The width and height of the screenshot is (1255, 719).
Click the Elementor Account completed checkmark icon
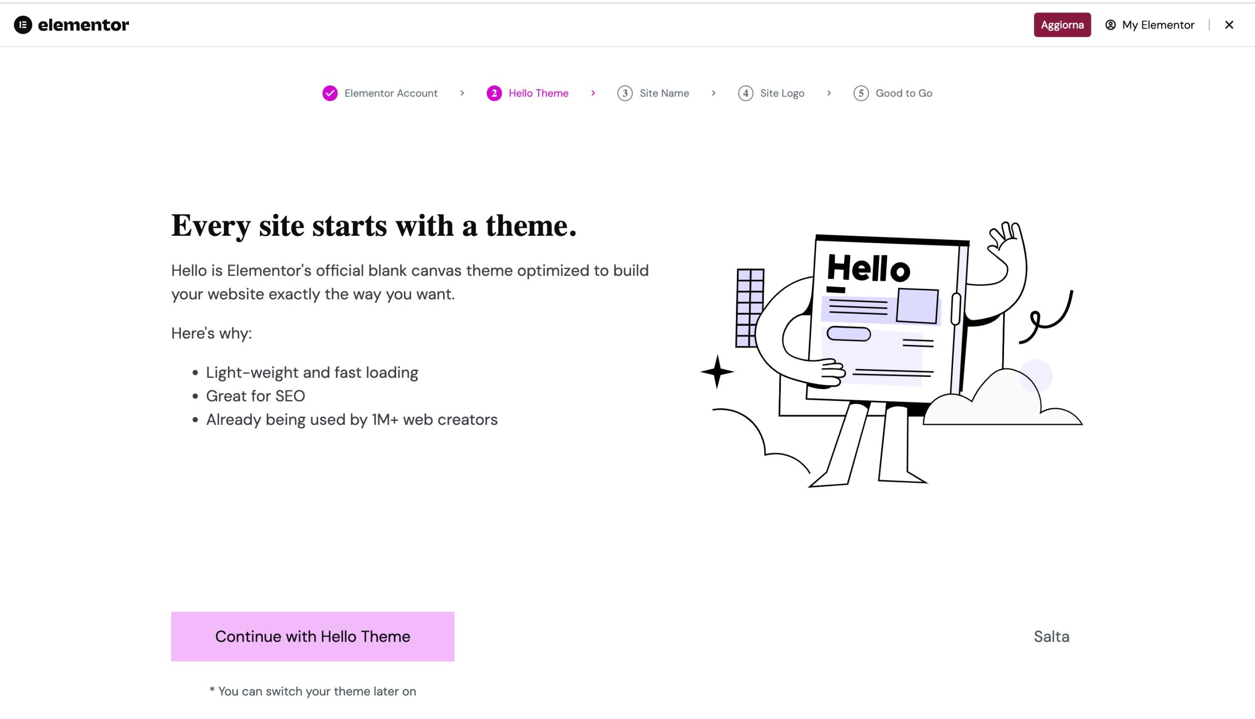point(330,93)
